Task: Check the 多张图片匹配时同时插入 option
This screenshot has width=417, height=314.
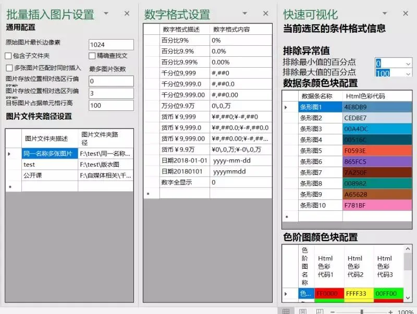Action: tap(9, 68)
